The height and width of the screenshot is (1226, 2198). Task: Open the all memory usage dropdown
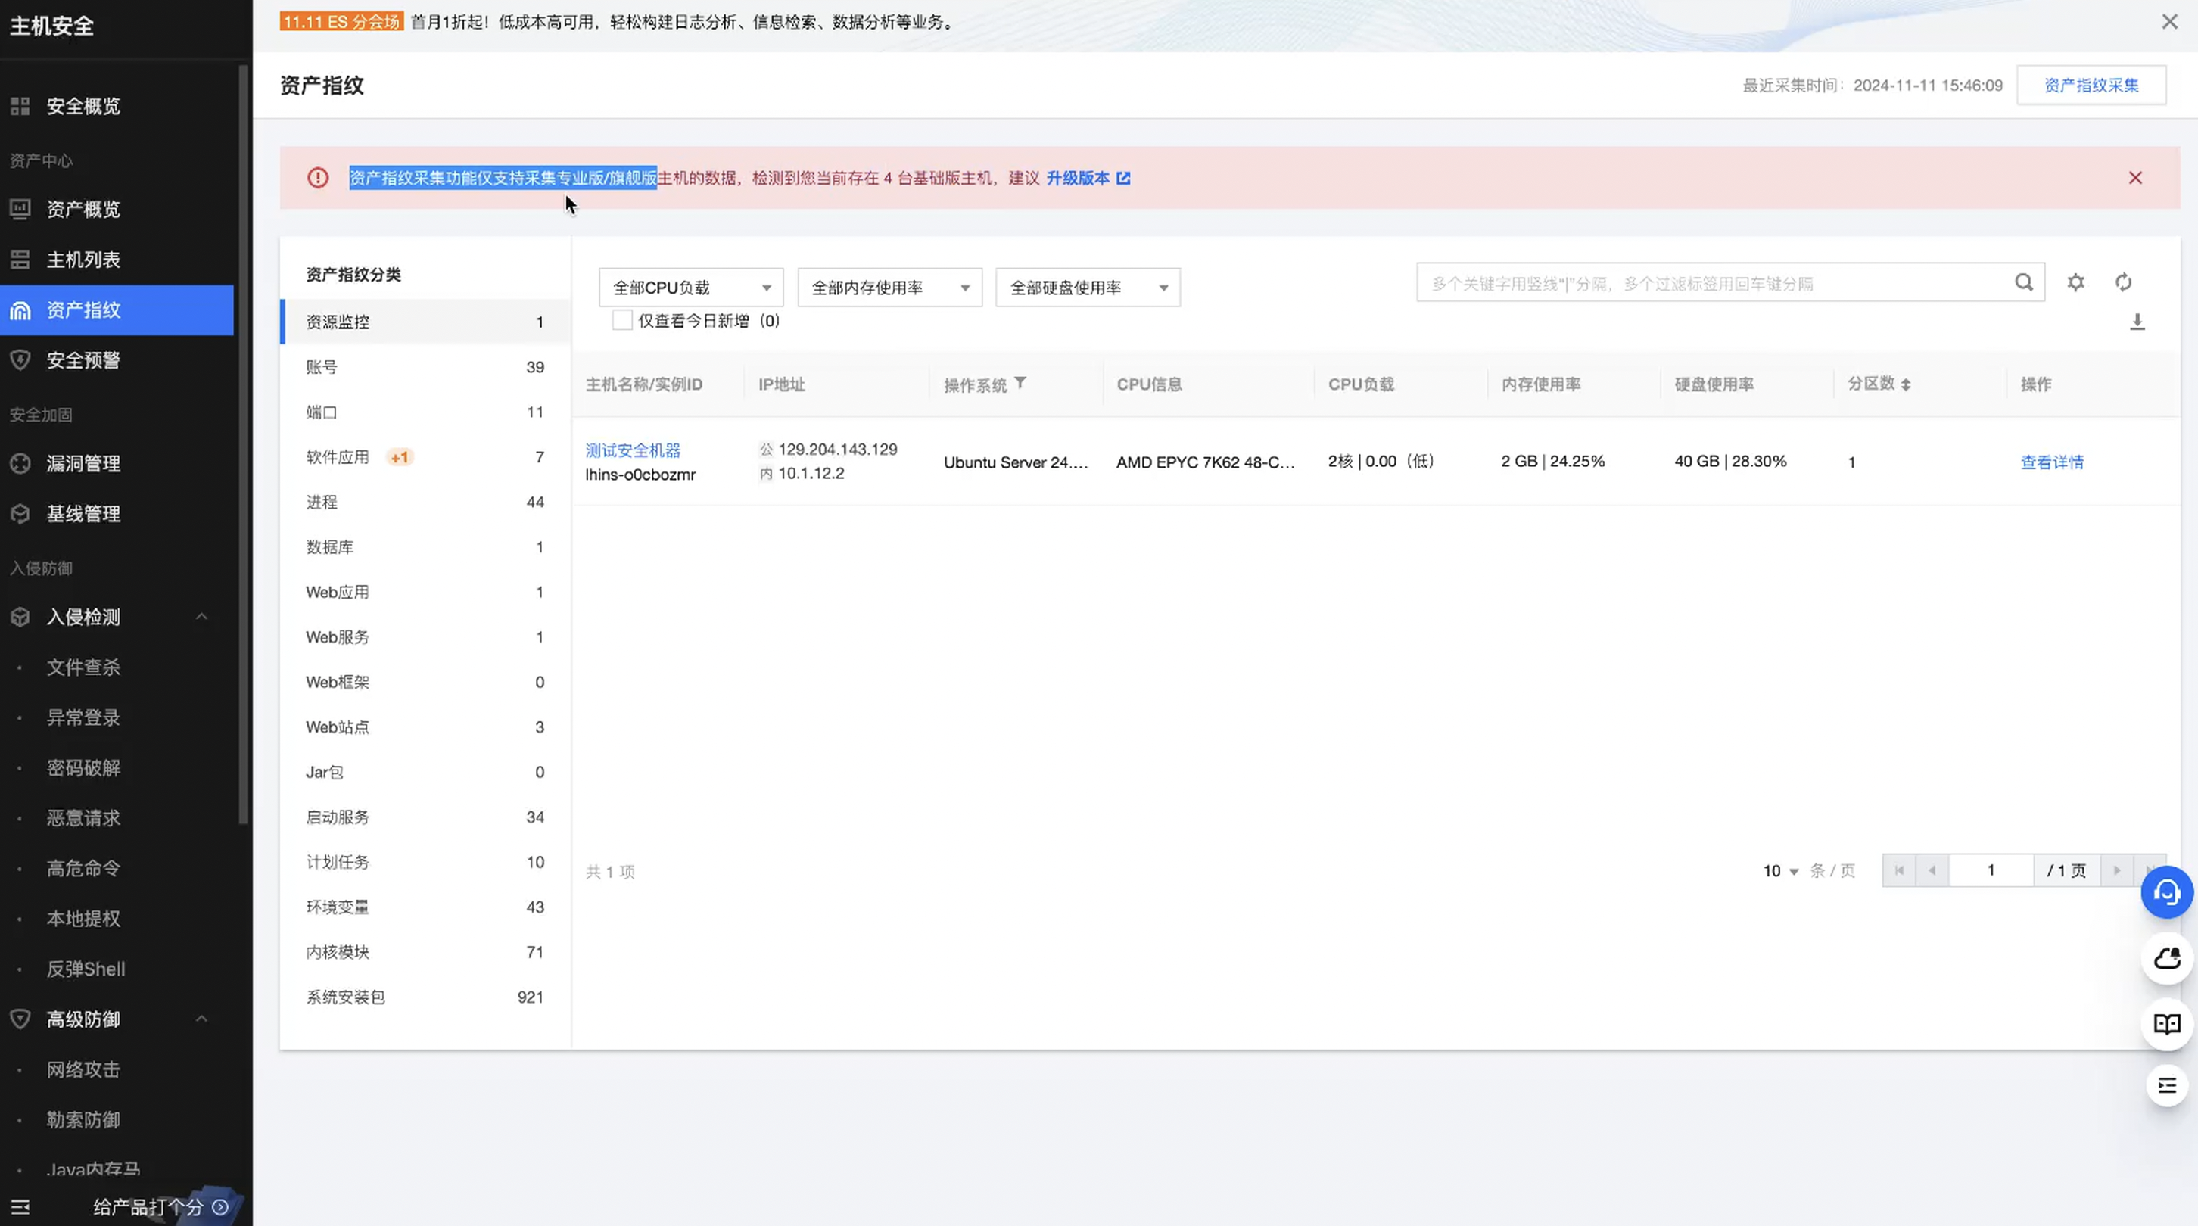(x=889, y=288)
